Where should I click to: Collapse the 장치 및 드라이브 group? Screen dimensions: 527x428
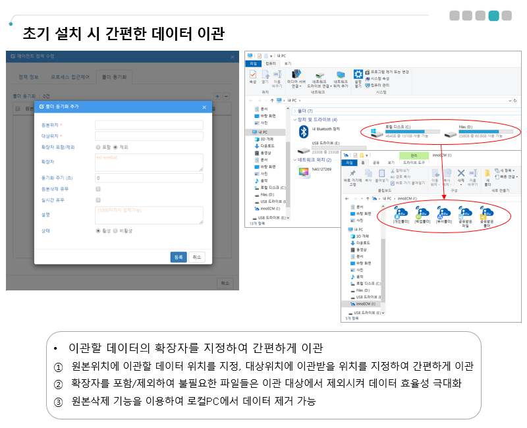pyautogui.click(x=294, y=120)
